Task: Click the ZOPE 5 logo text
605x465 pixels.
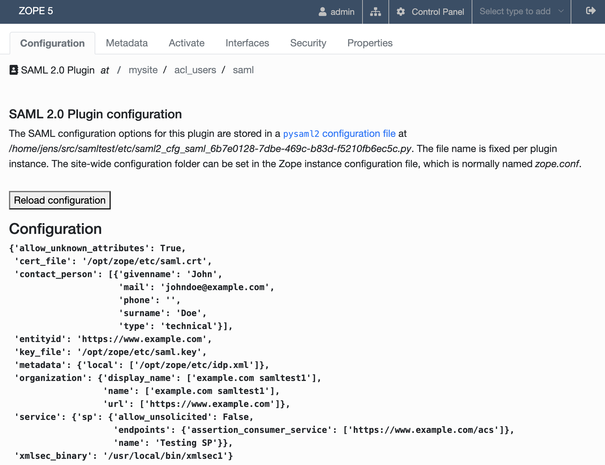Action: [x=36, y=11]
